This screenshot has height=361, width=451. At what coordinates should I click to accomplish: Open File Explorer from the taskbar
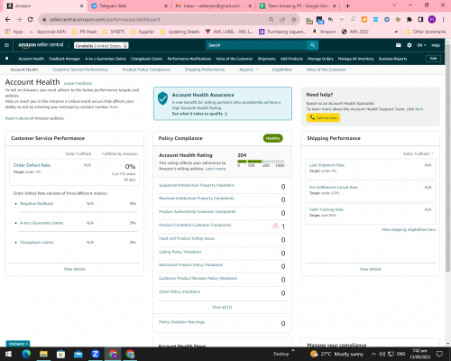(x=43, y=354)
